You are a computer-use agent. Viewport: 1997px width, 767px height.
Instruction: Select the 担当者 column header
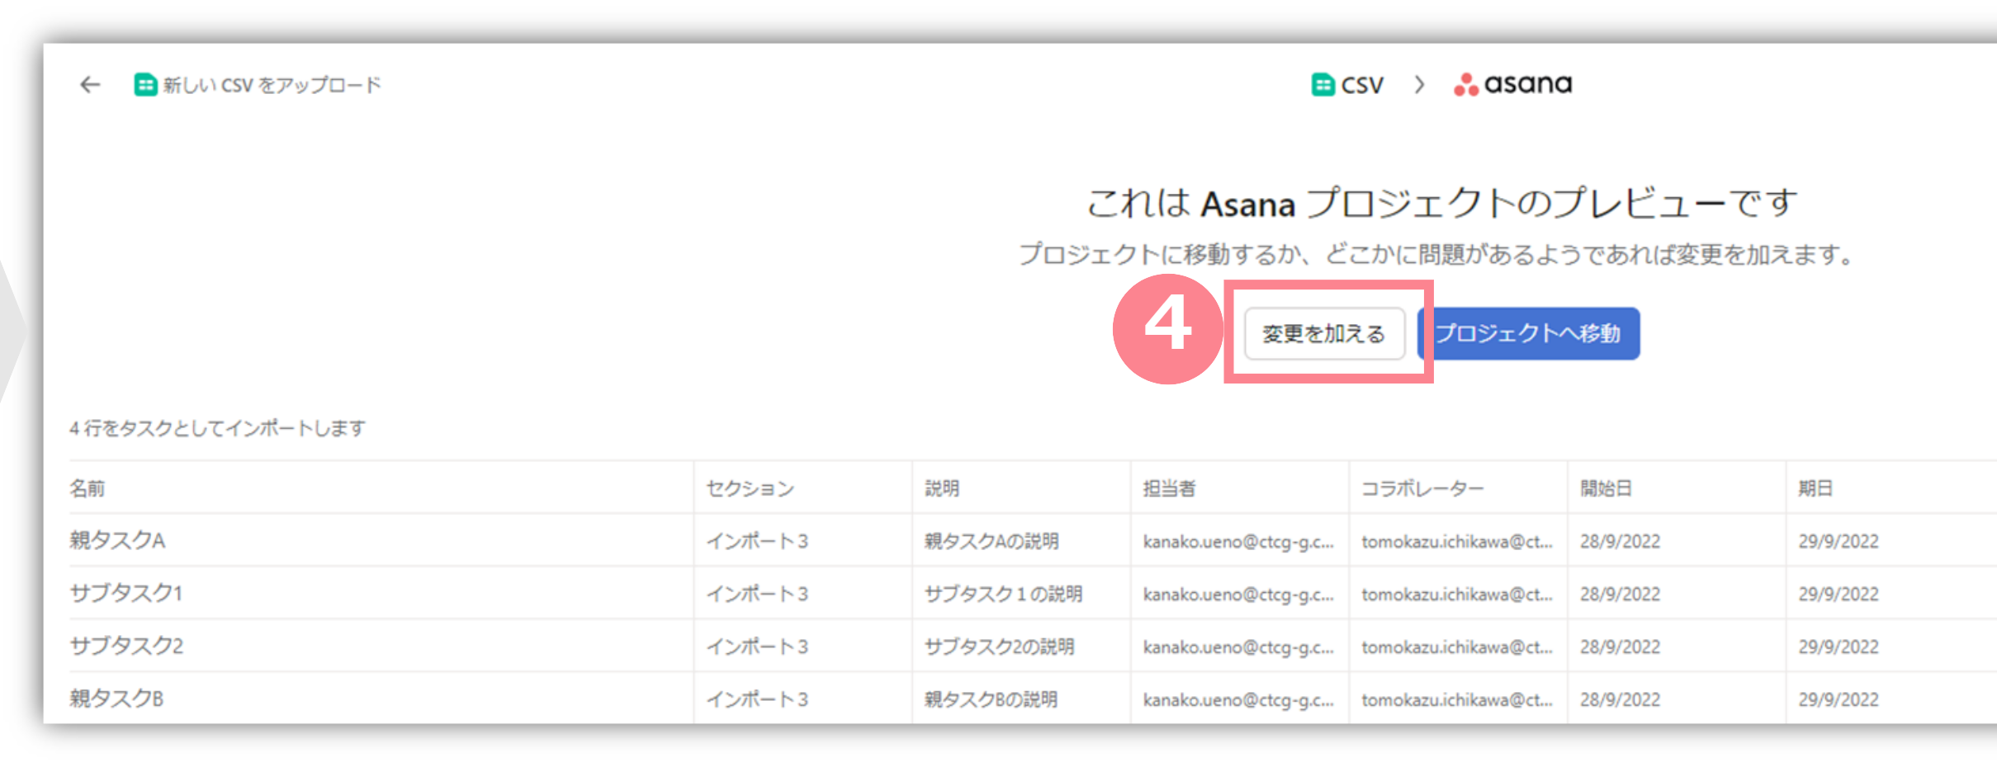point(1169,488)
